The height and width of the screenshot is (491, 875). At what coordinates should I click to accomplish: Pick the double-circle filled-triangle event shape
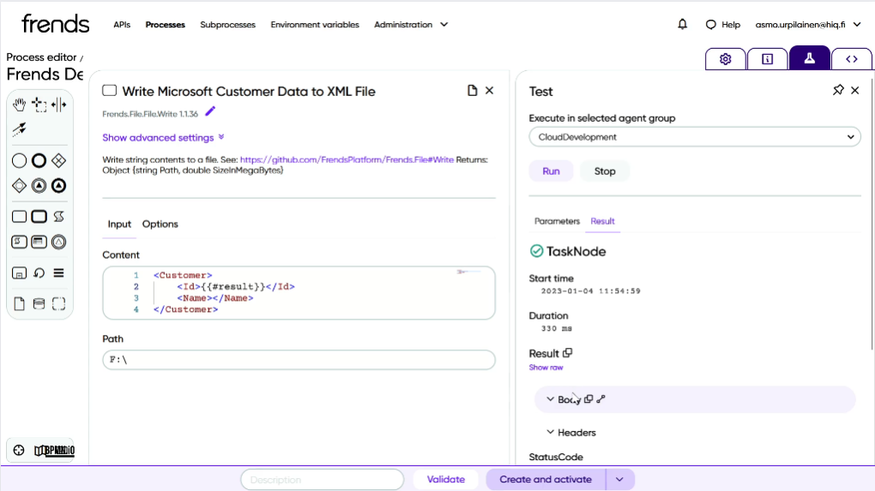[39, 186]
